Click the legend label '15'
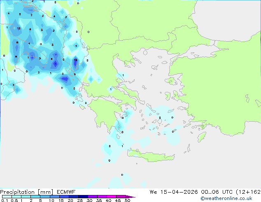This screenshot has height=202, width=261. click(x=61, y=200)
